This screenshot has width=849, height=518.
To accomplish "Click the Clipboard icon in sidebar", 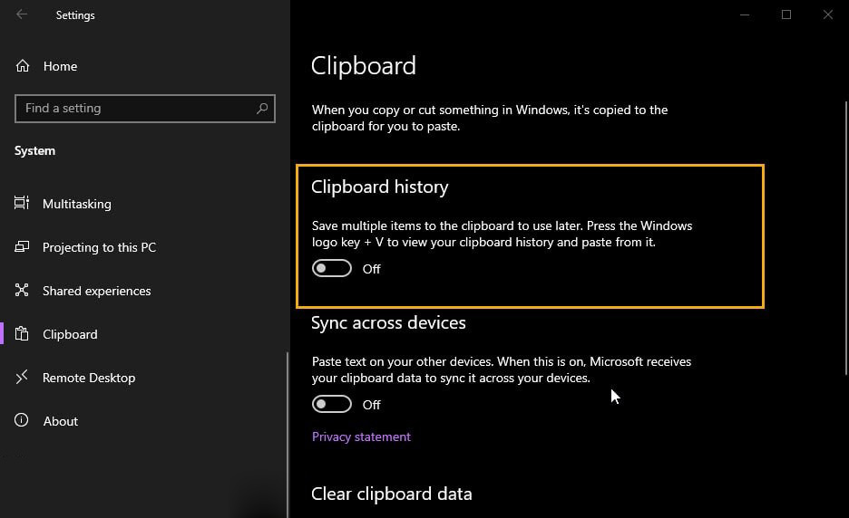I will click(22, 333).
